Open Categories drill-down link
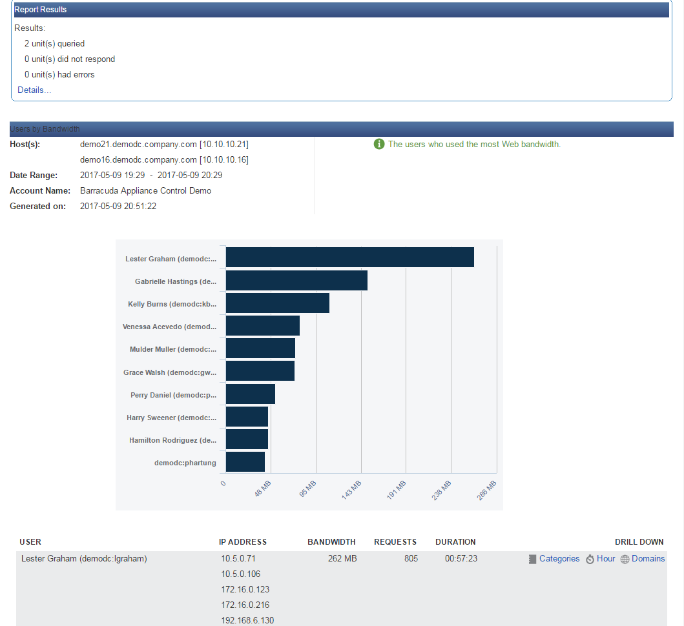Screen dimensions: 684x626 tap(559, 558)
